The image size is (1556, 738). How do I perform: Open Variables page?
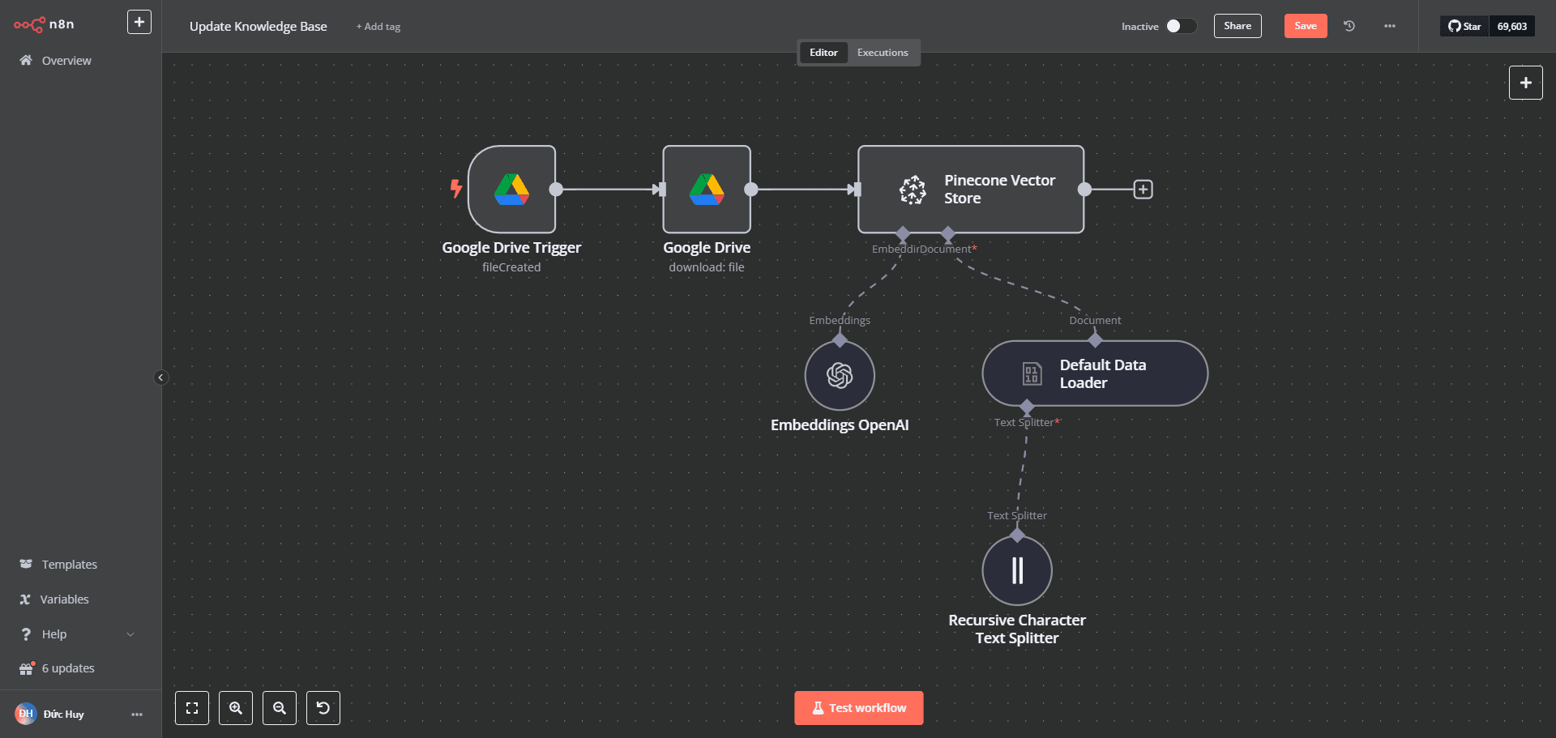64,599
